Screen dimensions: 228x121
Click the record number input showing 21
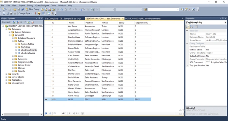(57, 113)
